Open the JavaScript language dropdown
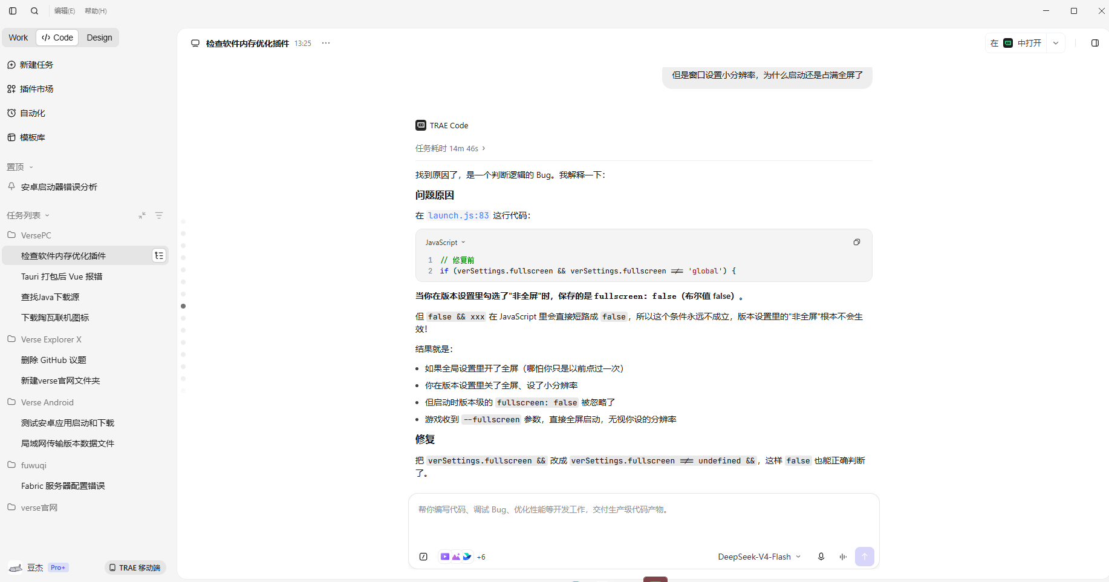 (x=446, y=243)
